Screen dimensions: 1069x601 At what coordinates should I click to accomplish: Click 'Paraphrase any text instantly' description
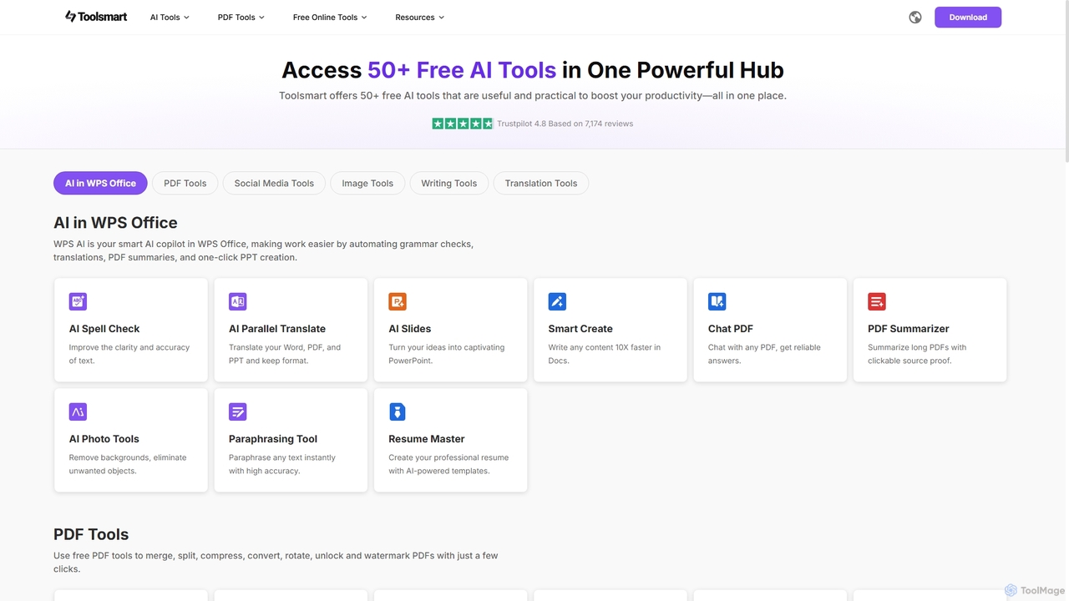click(282, 464)
